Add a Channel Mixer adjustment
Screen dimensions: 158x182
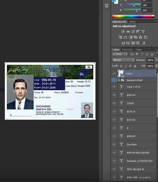click(141, 37)
